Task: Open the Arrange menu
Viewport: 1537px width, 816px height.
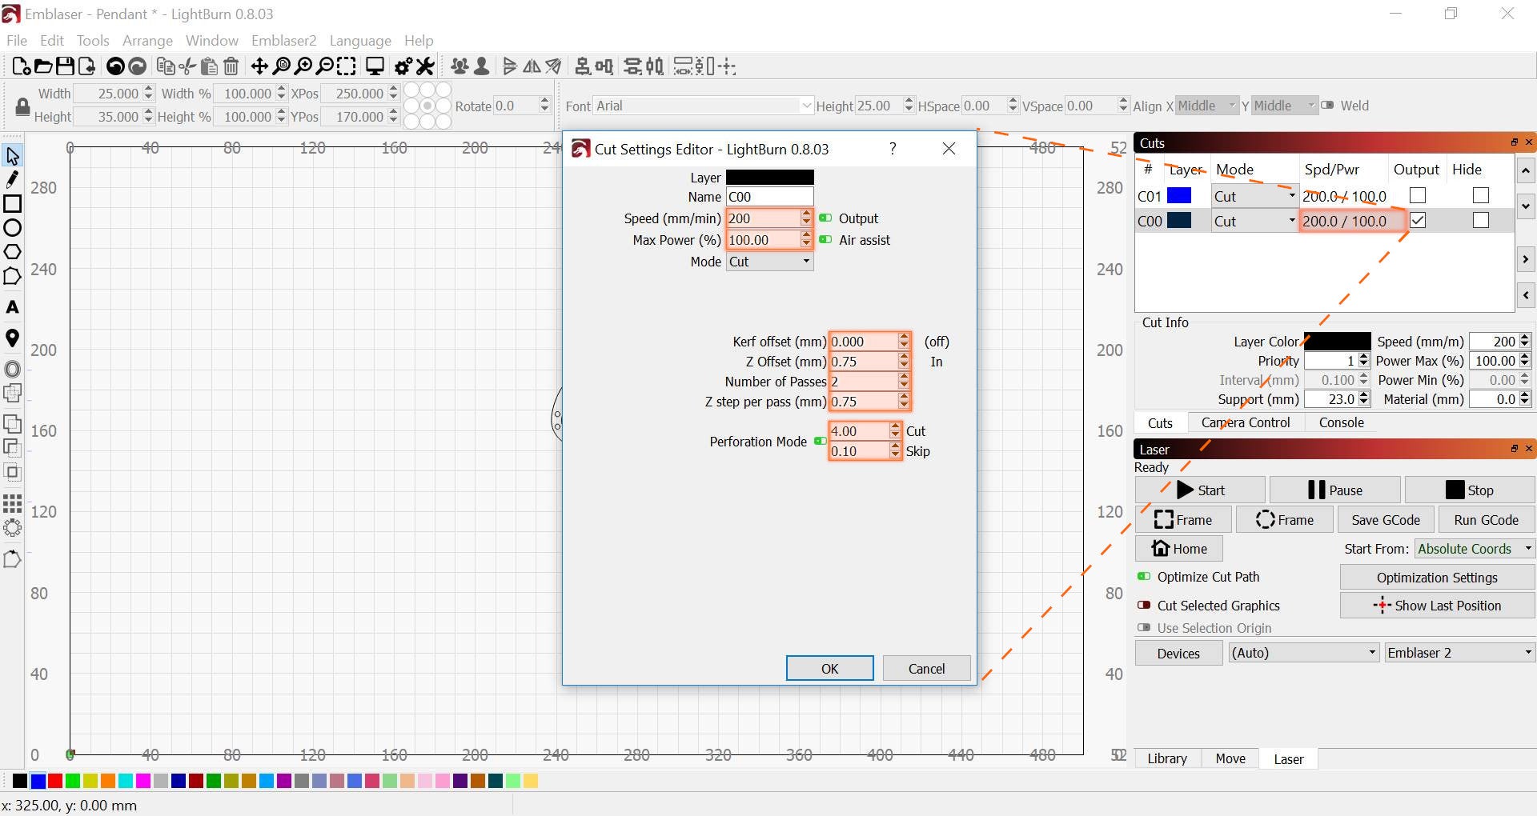Action: click(147, 41)
